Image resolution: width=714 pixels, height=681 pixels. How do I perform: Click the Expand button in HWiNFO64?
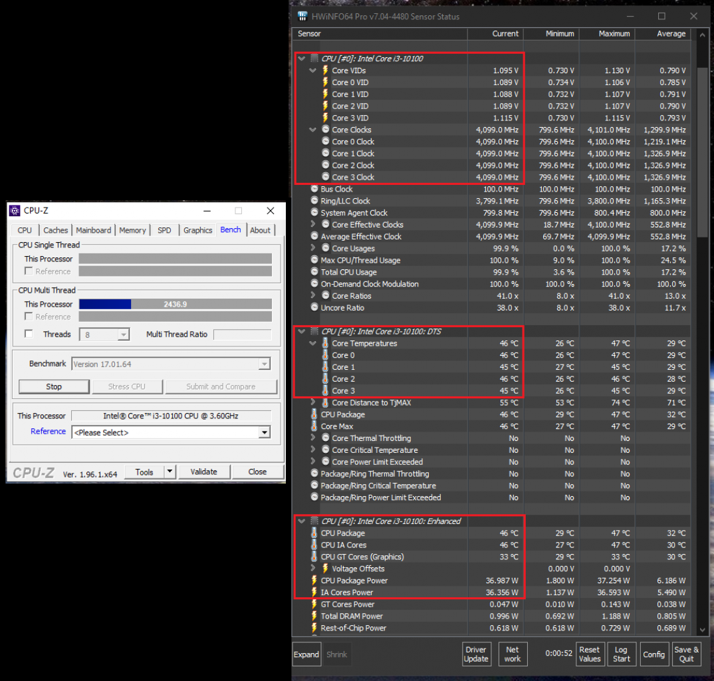[306, 654]
